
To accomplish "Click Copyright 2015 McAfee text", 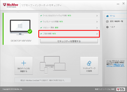I will tap(12, 89).
